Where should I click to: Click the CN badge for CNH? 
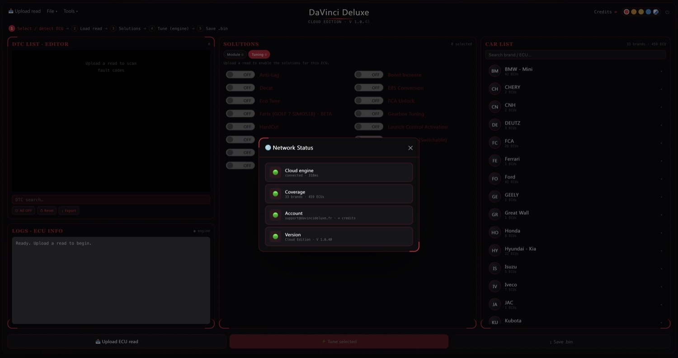pos(495,107)
